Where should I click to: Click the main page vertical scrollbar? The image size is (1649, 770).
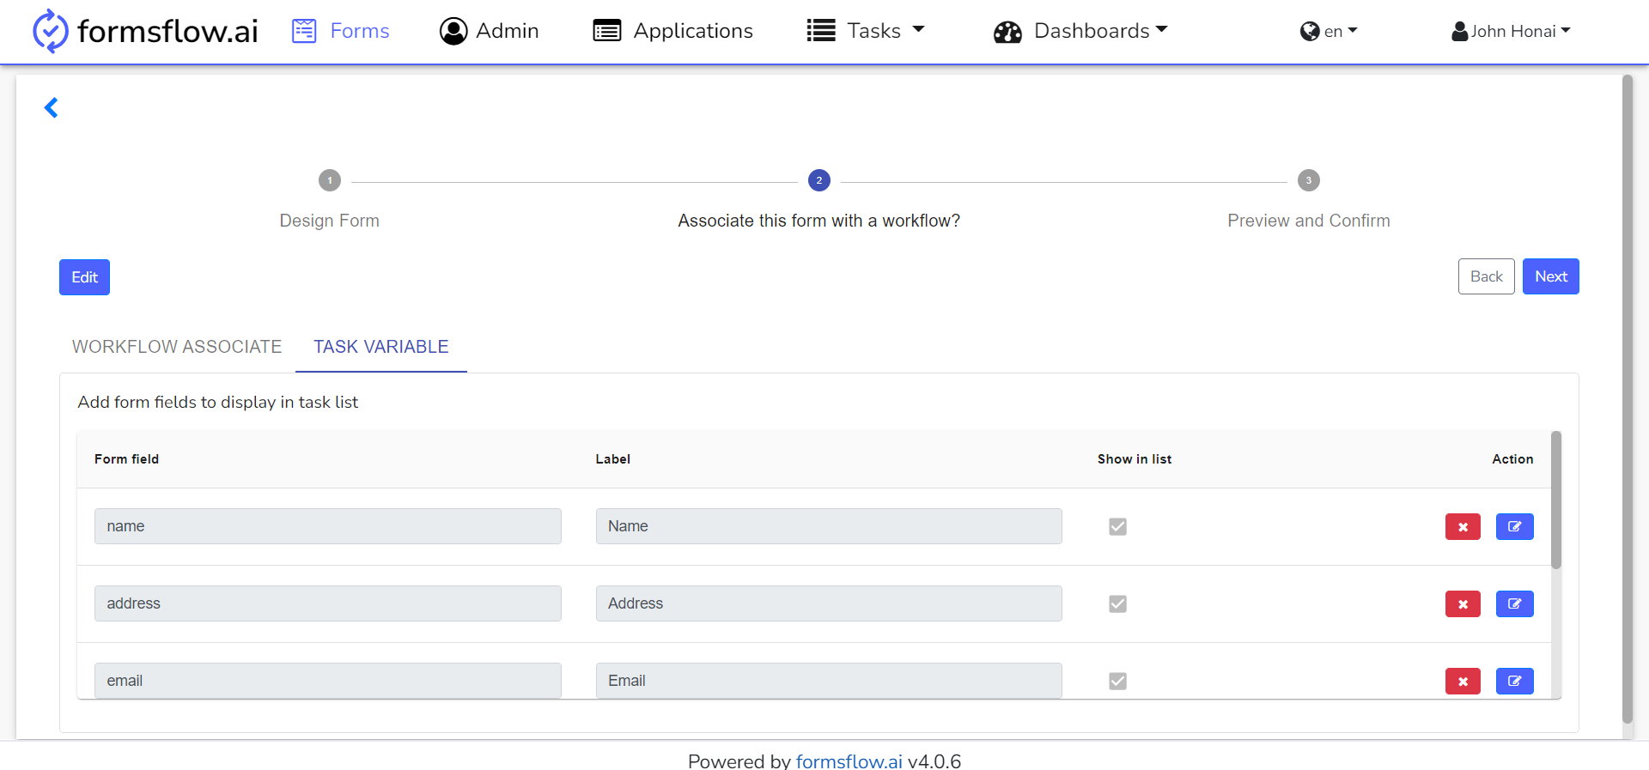pyautogui.click(x=1627, y=399)
